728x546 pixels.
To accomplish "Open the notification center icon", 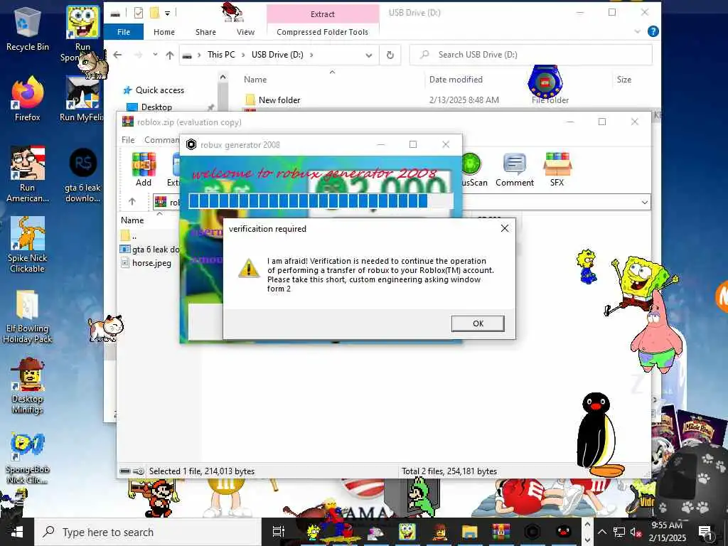I will [x=705, y=532].
